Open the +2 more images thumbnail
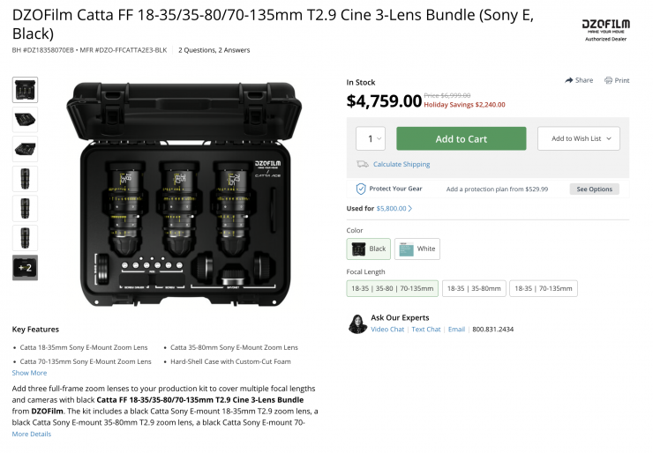653x453 pixels. pos(25,267)
